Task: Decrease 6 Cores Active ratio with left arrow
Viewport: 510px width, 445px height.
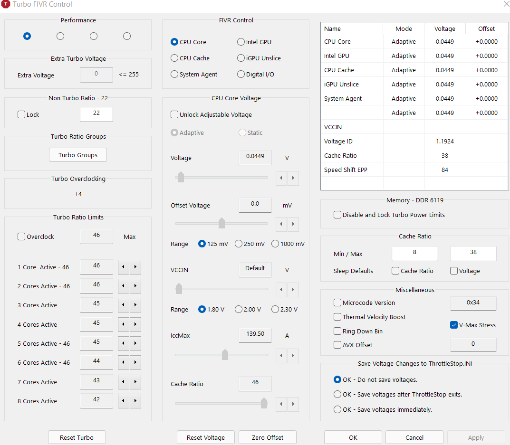Action: click(124, 362)
